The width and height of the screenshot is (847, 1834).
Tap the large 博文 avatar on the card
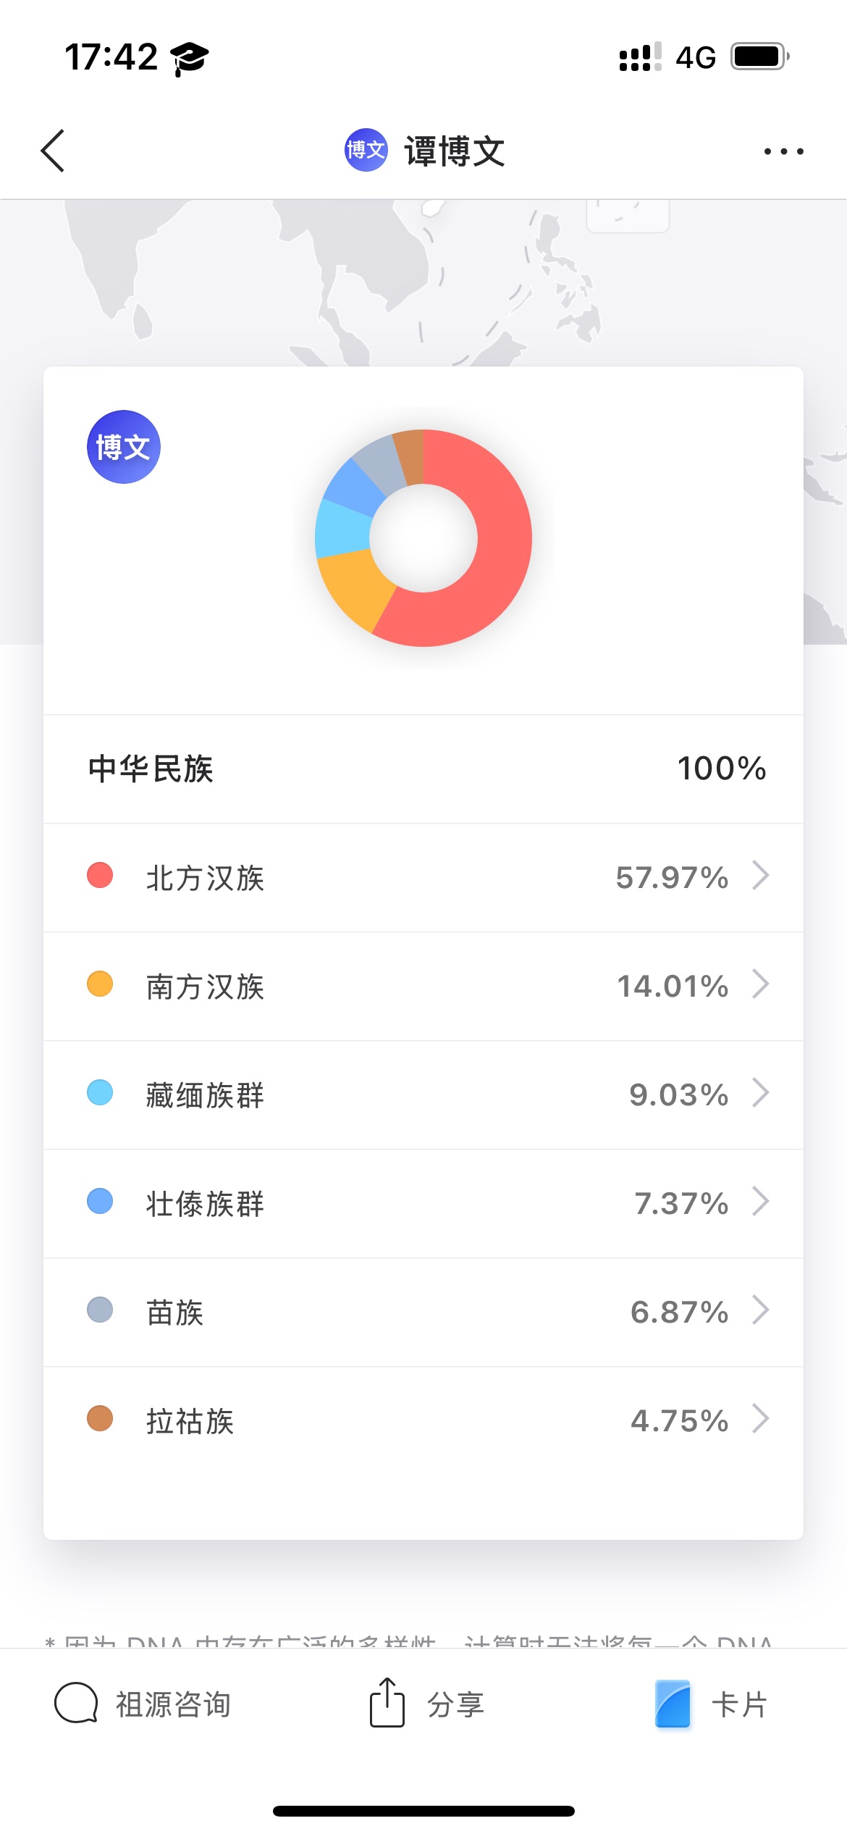[124, 447]
